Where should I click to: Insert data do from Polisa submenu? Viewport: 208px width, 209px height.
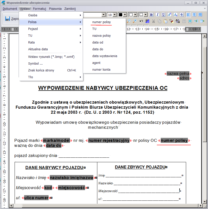[104, 49]
